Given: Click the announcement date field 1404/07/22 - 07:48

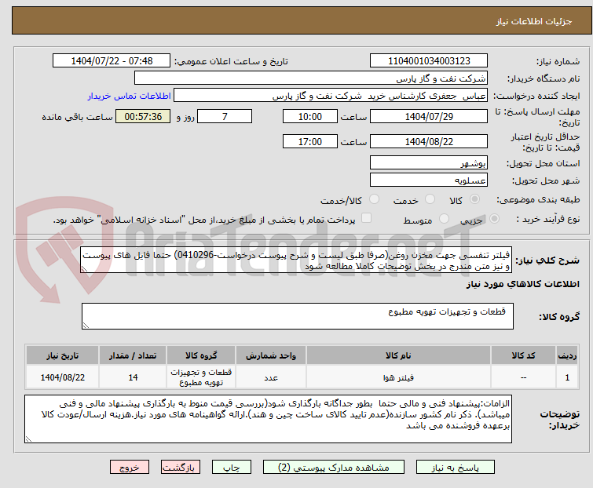Looking at the screenshot, I should point(112,61).
